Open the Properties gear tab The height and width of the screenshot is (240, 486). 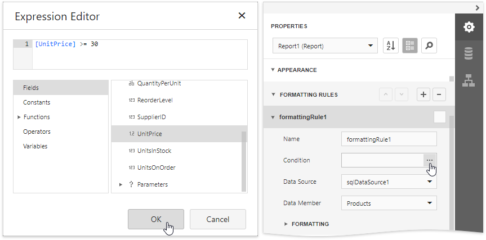tap(469, 28)
